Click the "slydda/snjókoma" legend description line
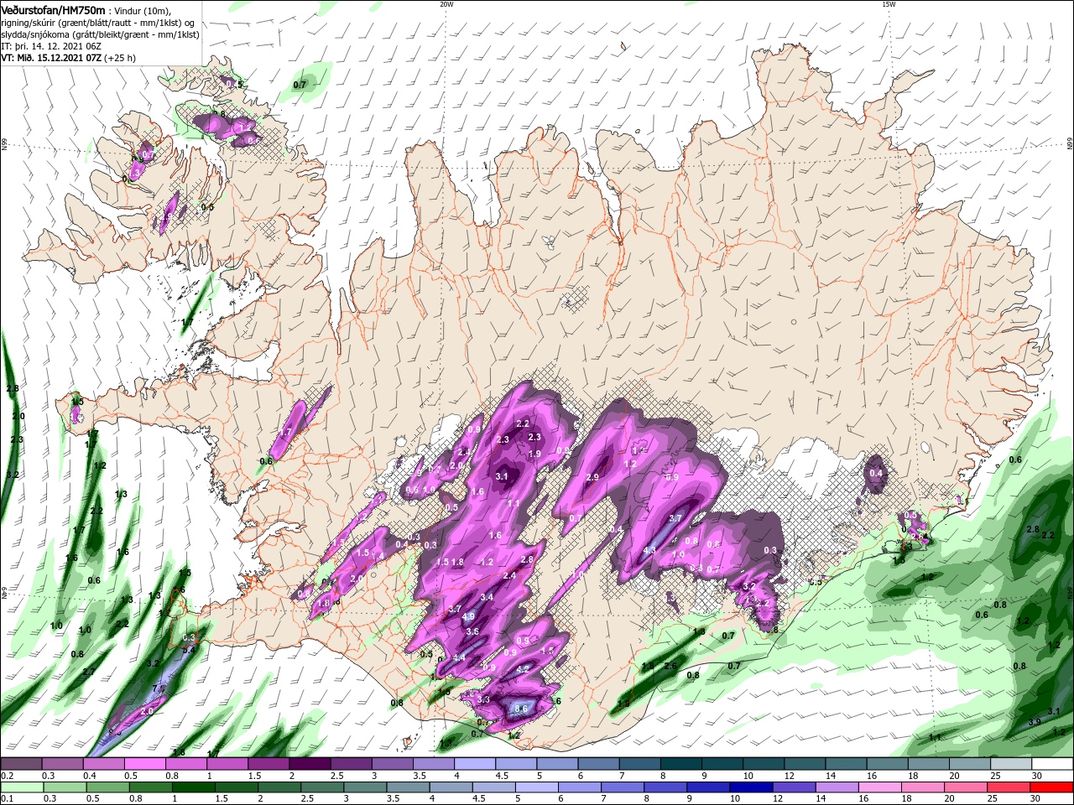 (100, 34)
